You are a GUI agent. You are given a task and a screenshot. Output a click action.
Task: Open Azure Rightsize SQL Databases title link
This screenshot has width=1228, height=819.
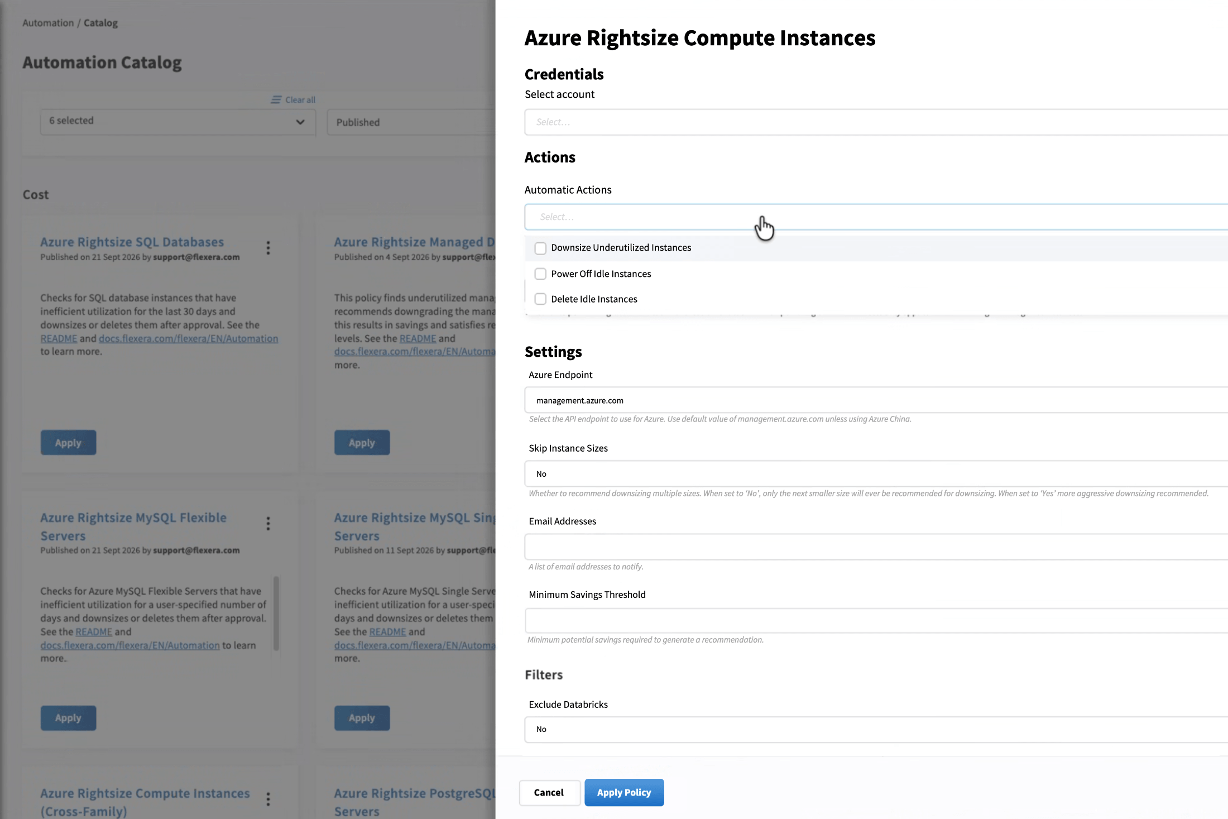click(132, 242)
